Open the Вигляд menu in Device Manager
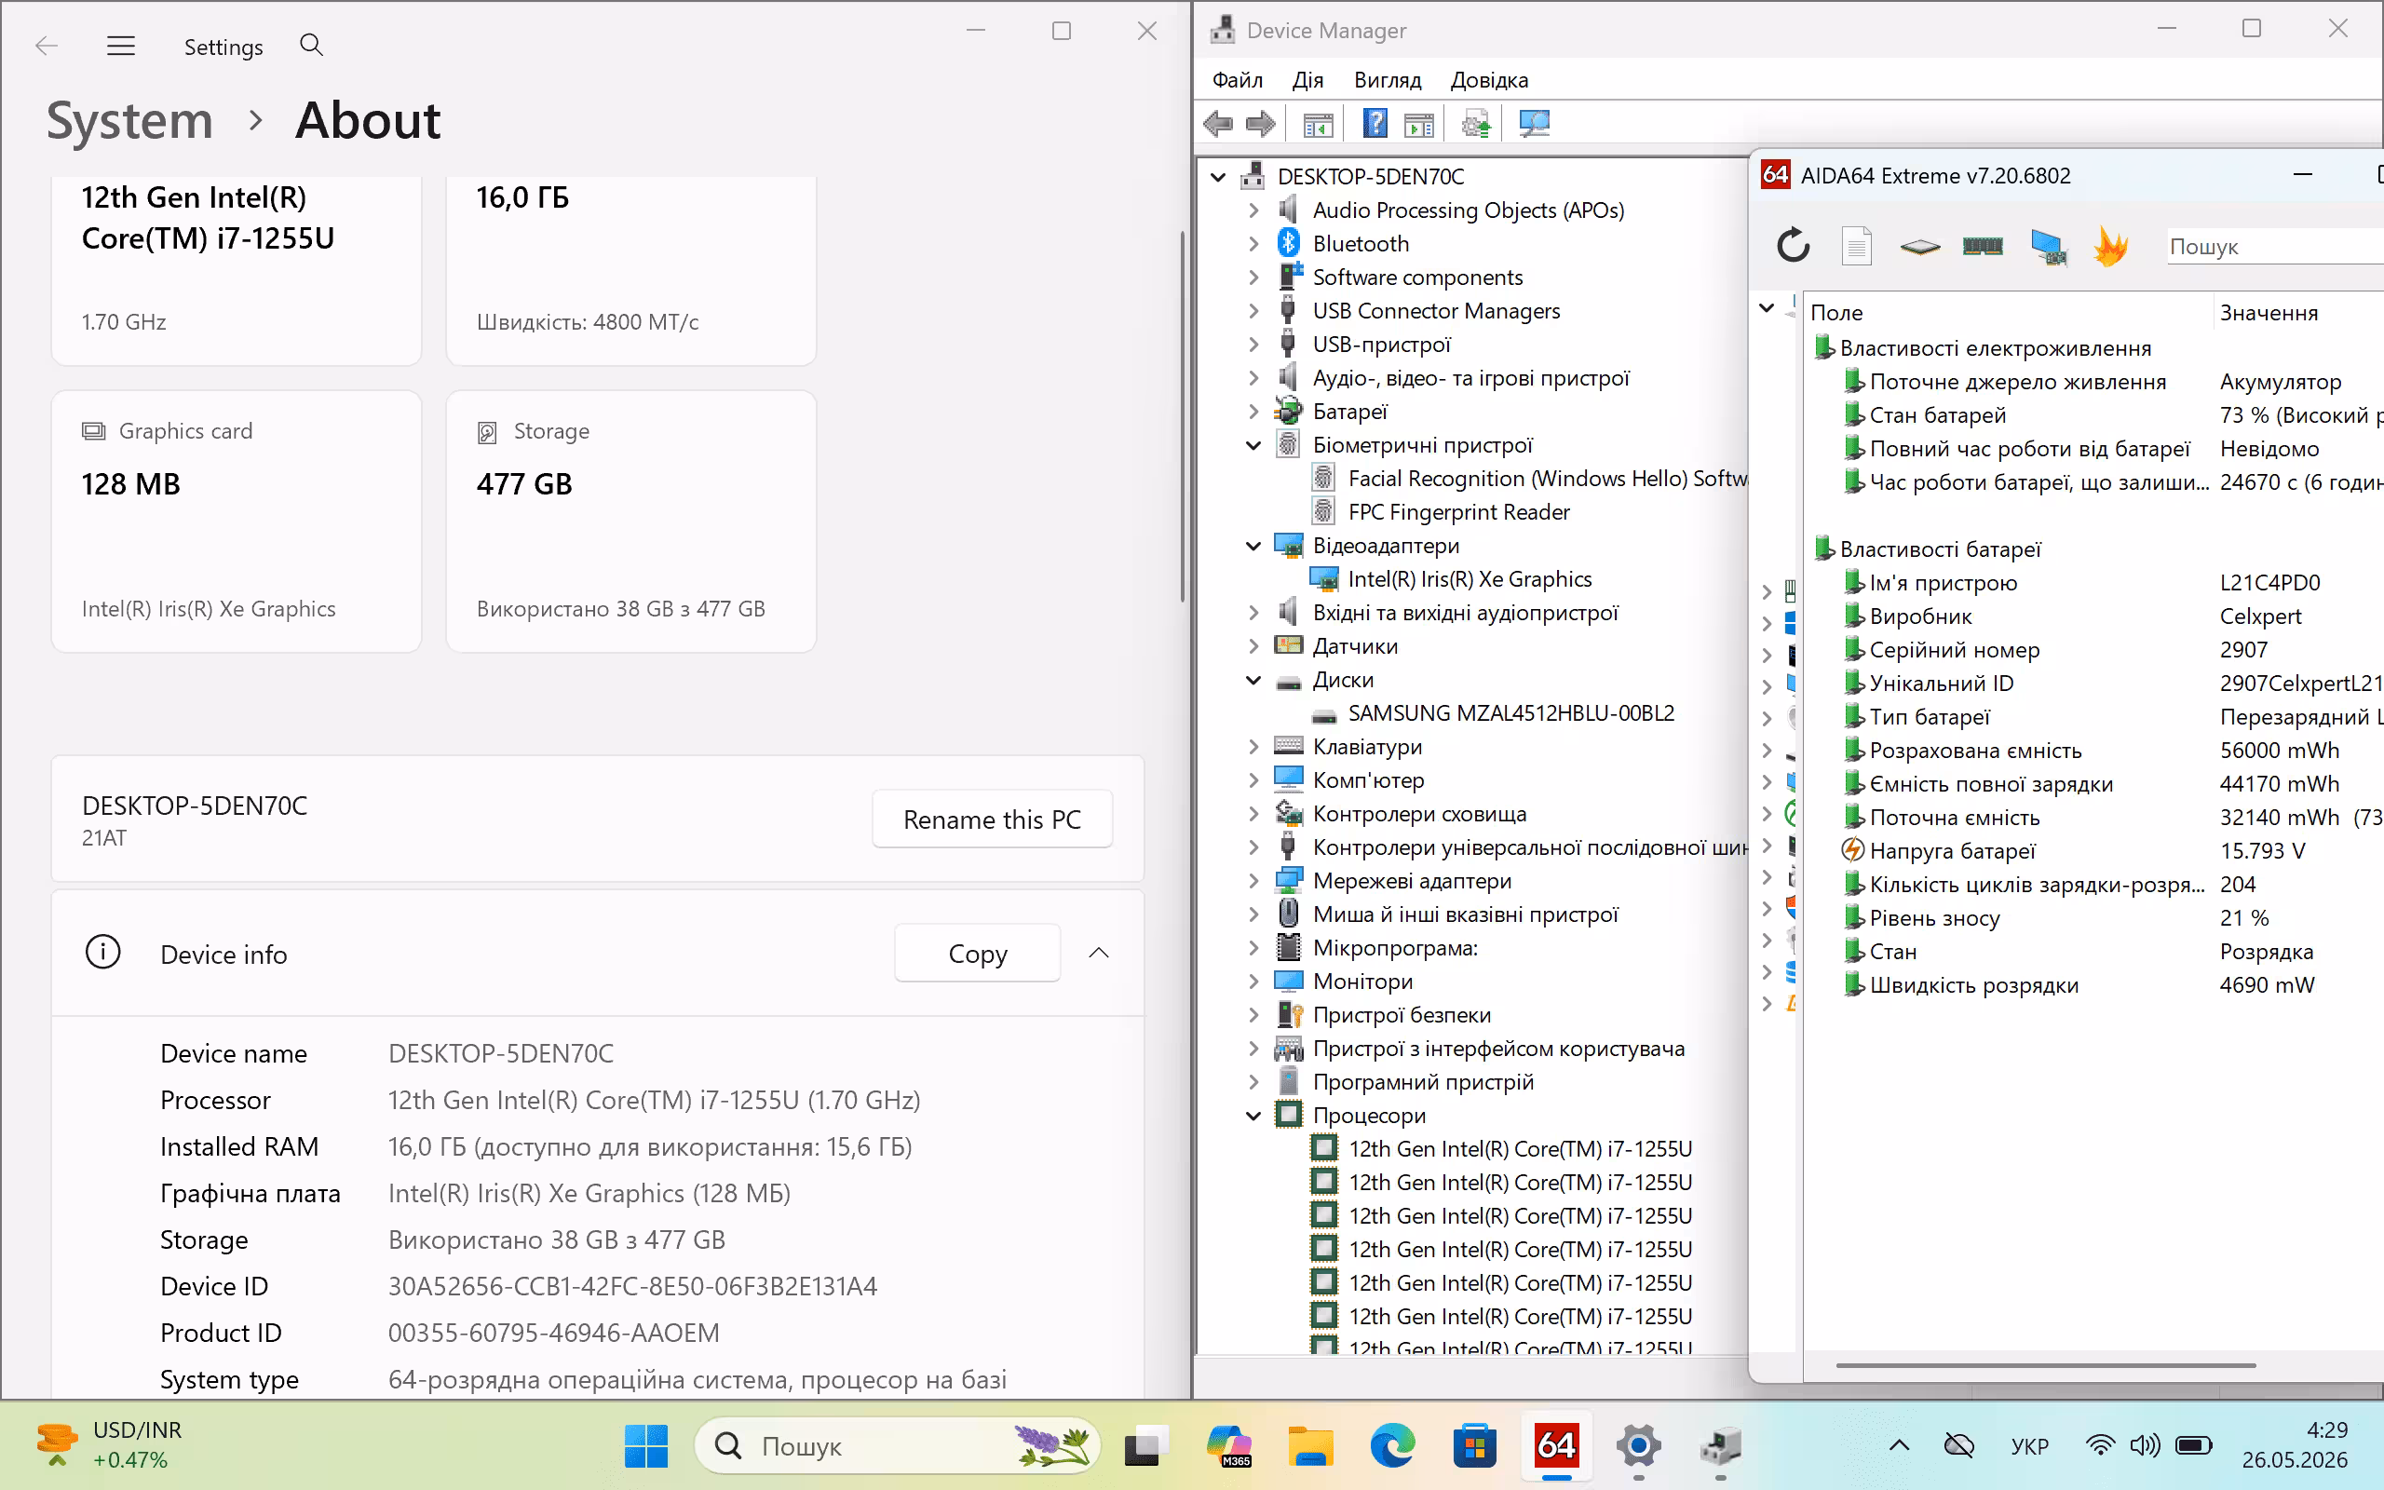Viewport: 2384px width, 1490px height. pyautogui.click(x=1387, y=80)
